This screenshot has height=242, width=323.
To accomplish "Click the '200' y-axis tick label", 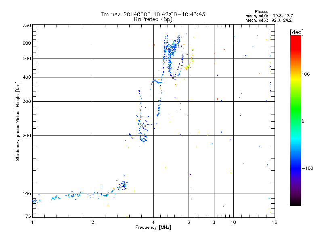I will 27,136.
